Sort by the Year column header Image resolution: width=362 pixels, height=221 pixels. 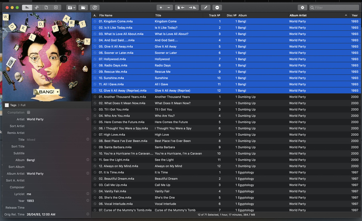[x=355, y=15]
